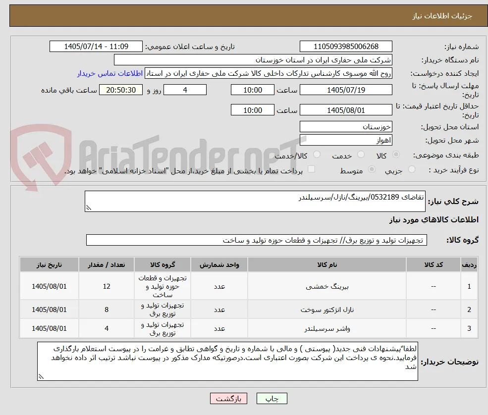488x415 pixels.
Task: Click the گروه کالا goods group field
Action: point(257,240)
